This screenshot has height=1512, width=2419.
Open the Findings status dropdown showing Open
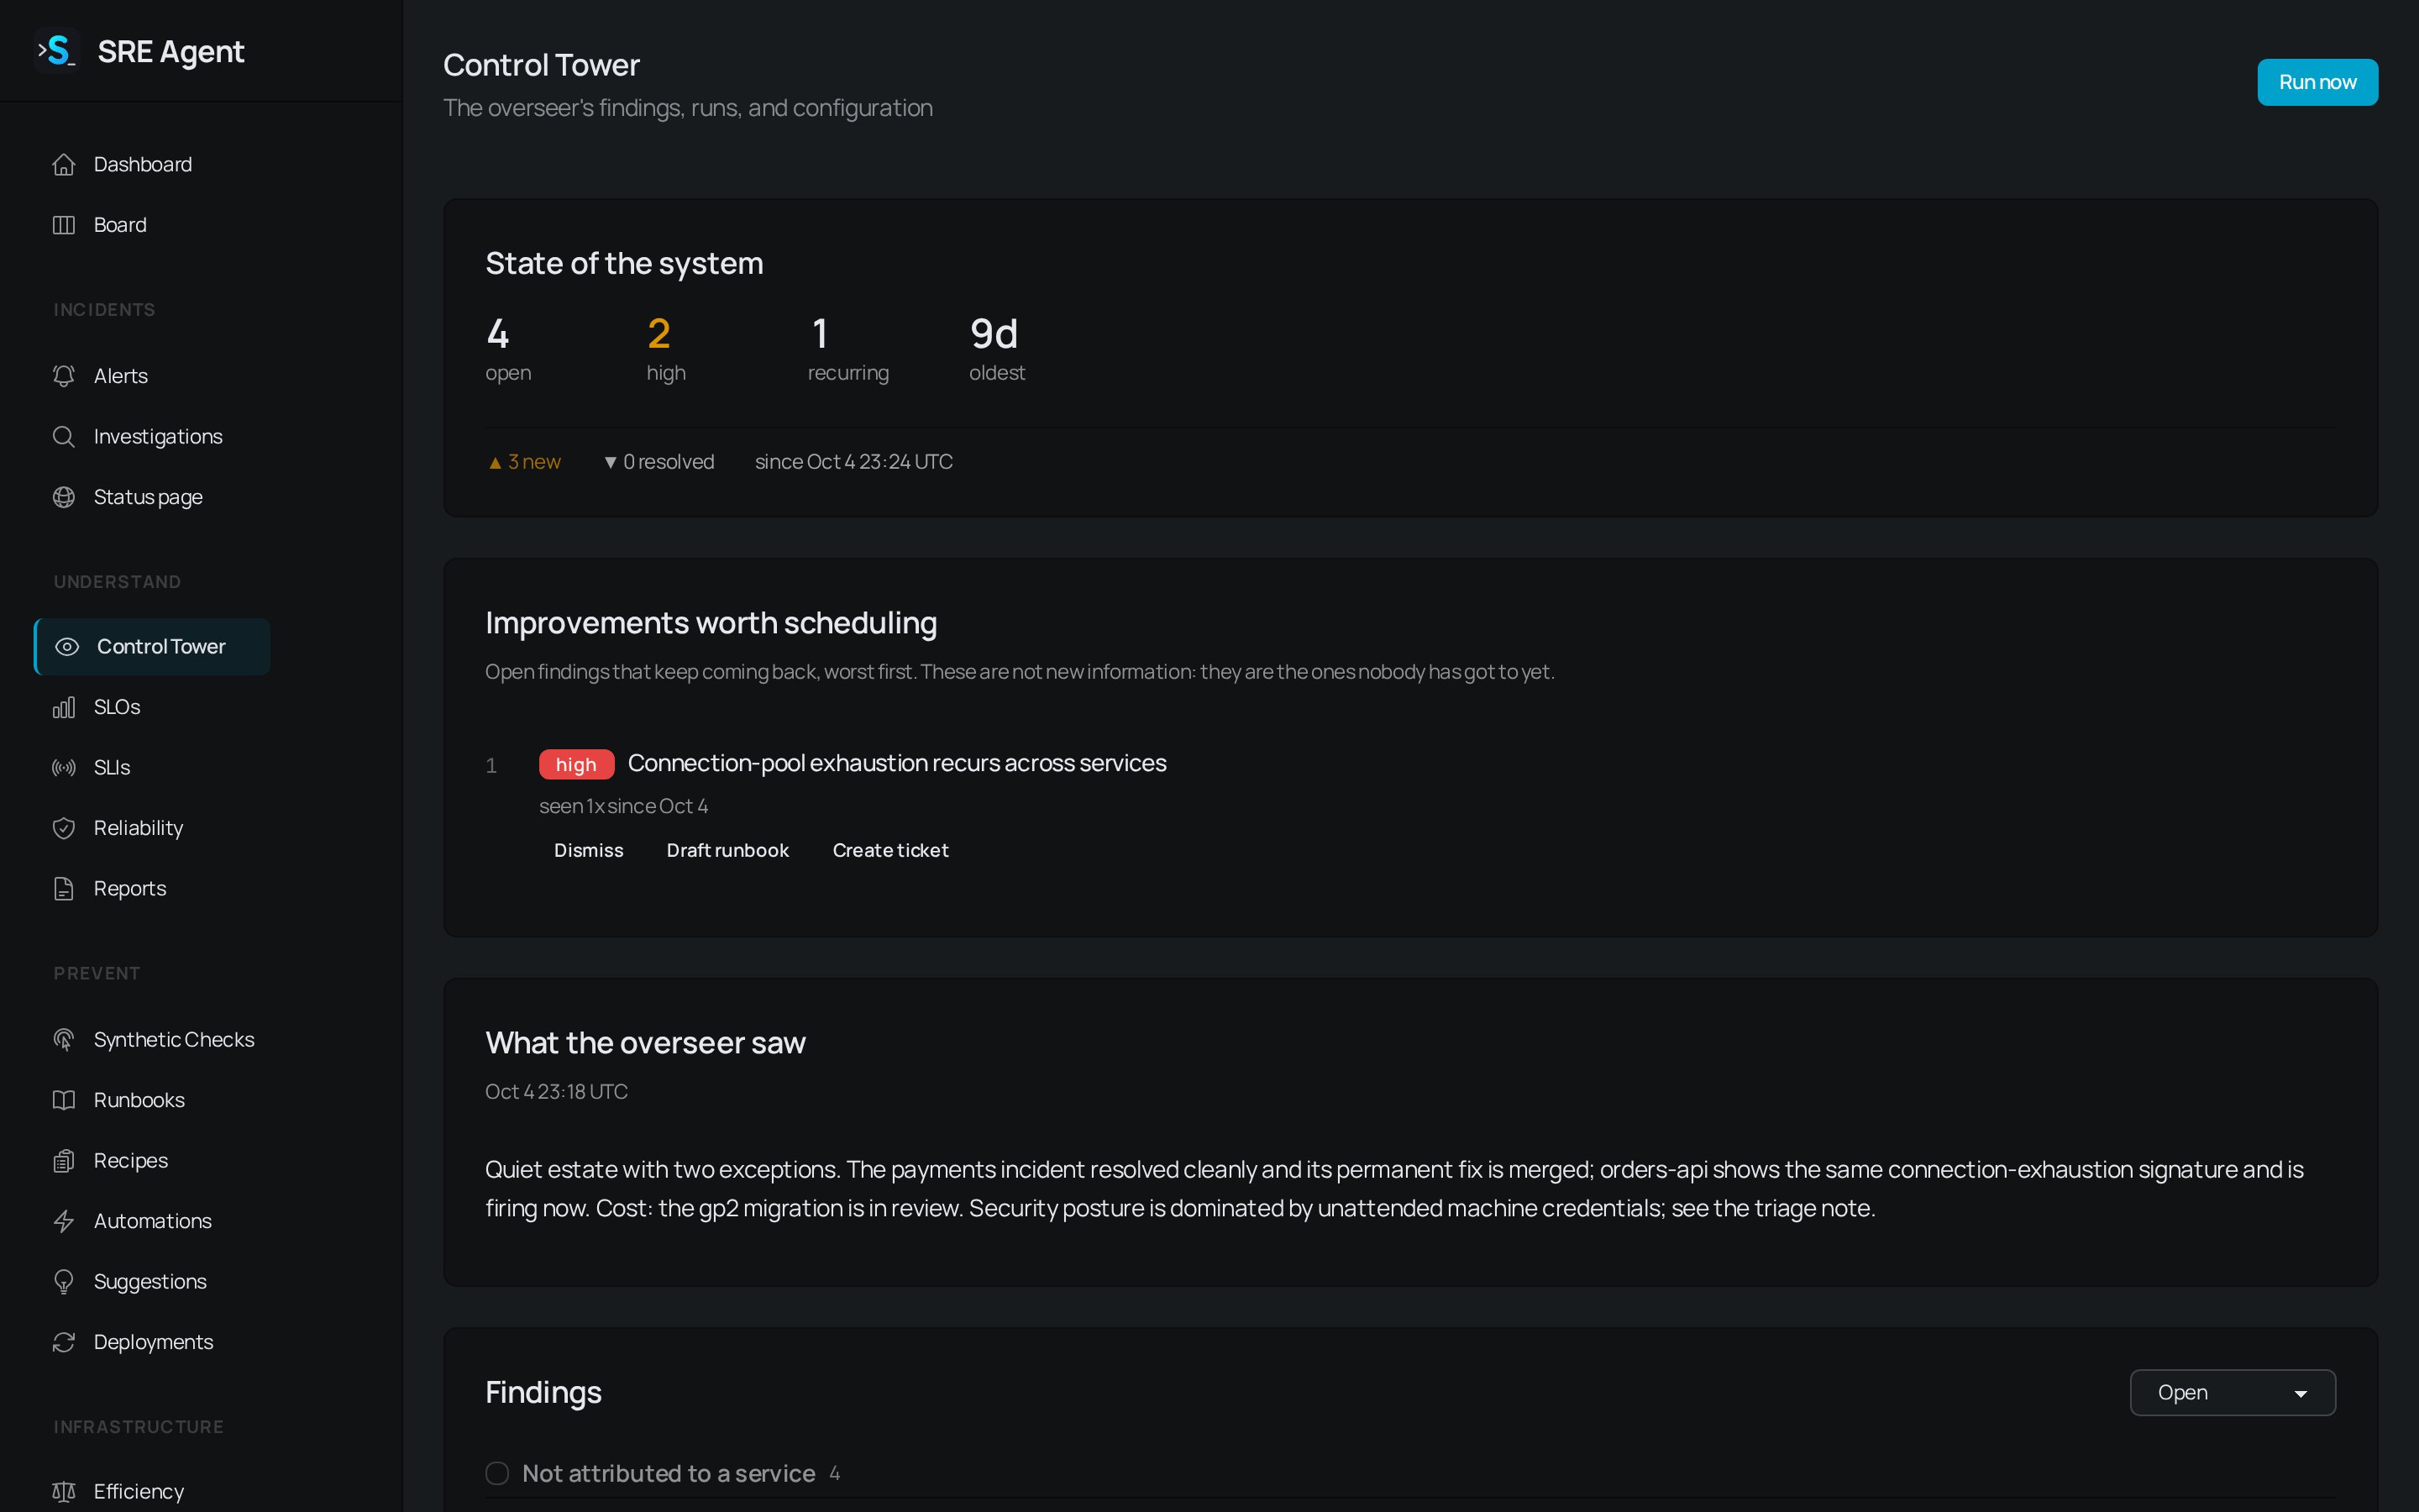[2232, 1392]
